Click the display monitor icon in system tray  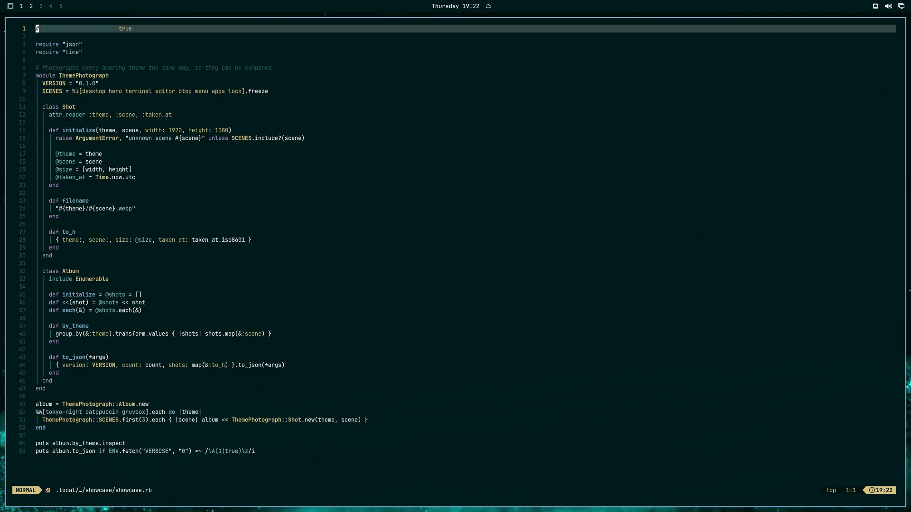[x=901, y=6]
